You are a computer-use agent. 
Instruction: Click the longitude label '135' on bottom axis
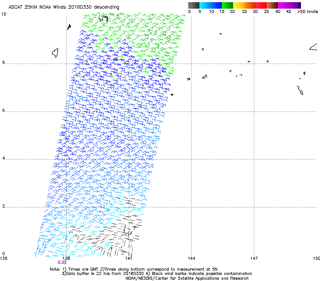tap(3, 259)
